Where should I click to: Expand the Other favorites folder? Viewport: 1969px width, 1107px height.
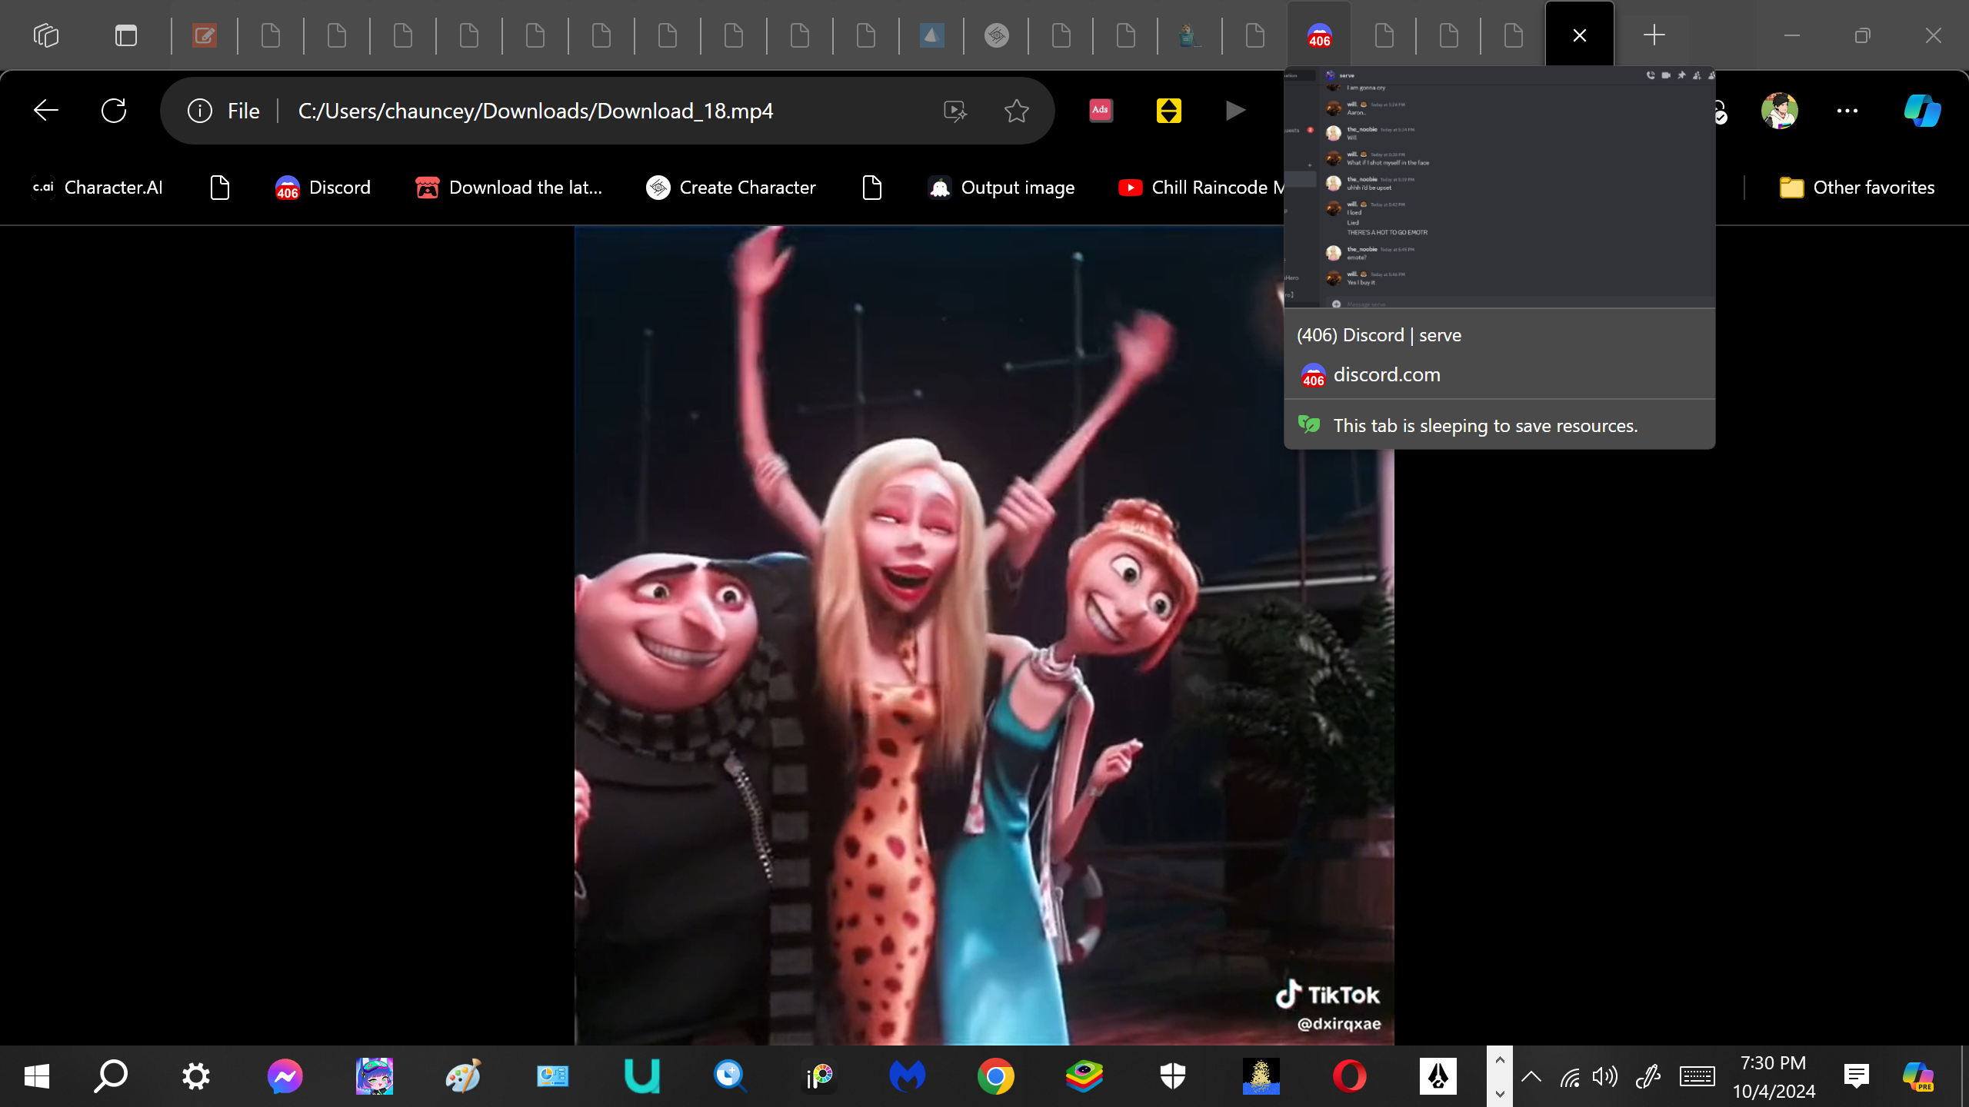(1857, 188)
